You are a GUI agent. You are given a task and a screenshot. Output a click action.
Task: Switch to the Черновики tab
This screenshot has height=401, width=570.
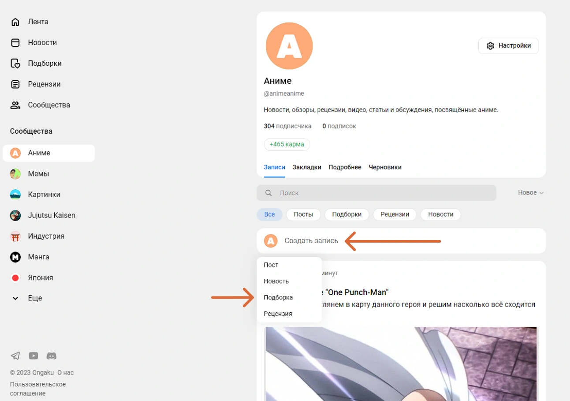click(x=385, y=167)
